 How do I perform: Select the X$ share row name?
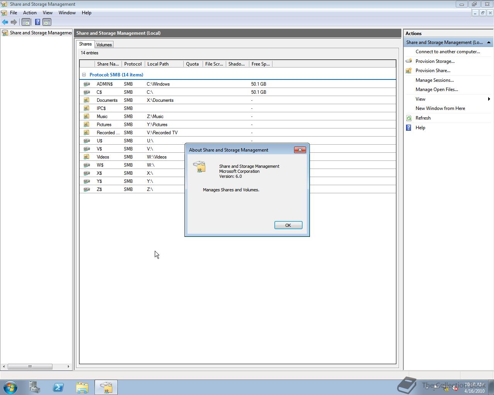100,173
